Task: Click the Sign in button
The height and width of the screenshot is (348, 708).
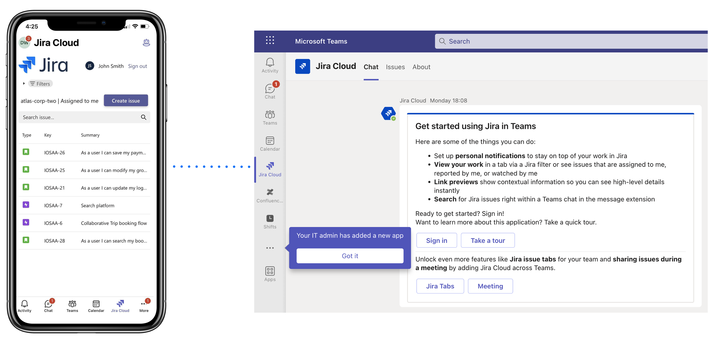Action: pos(436,240)
